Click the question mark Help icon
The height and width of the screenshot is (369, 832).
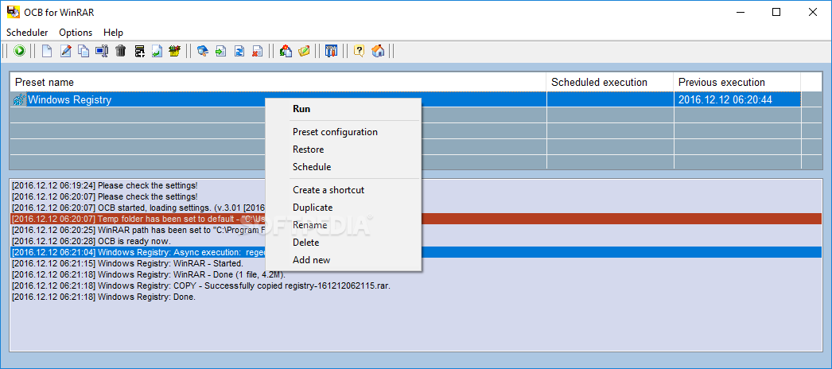360,51
